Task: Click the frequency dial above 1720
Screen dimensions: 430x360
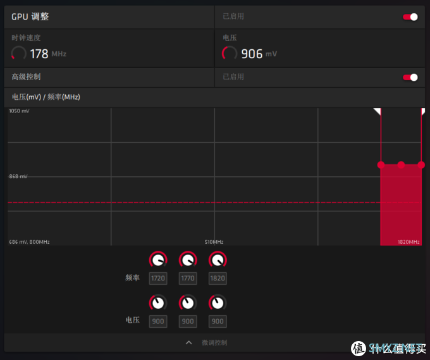Action: (x=158, y=260)
